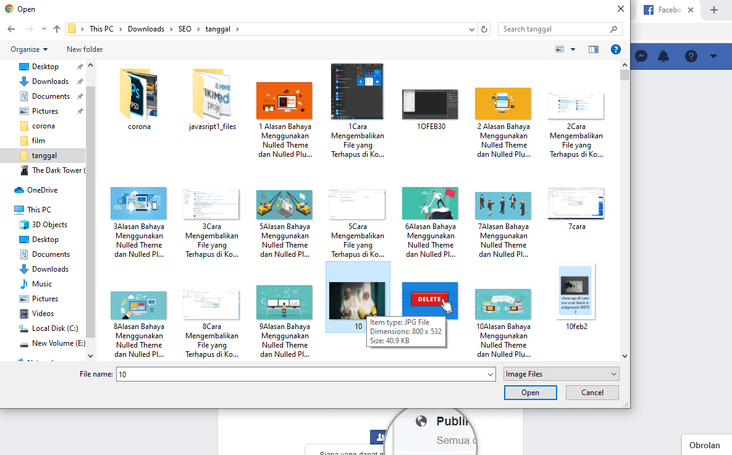
Task: Click the Up to parent folder arrow
Action: point(57,29)
